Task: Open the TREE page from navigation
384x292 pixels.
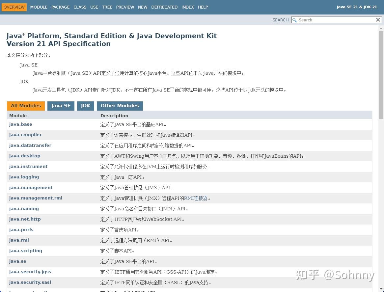Action: coord(107,7)
